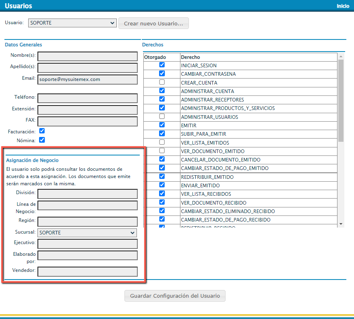Click the Derechos list scroll up arrow

[341, 56]
